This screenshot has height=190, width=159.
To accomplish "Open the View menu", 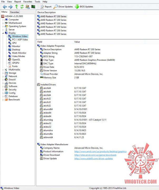I will [x=9, y=2].
